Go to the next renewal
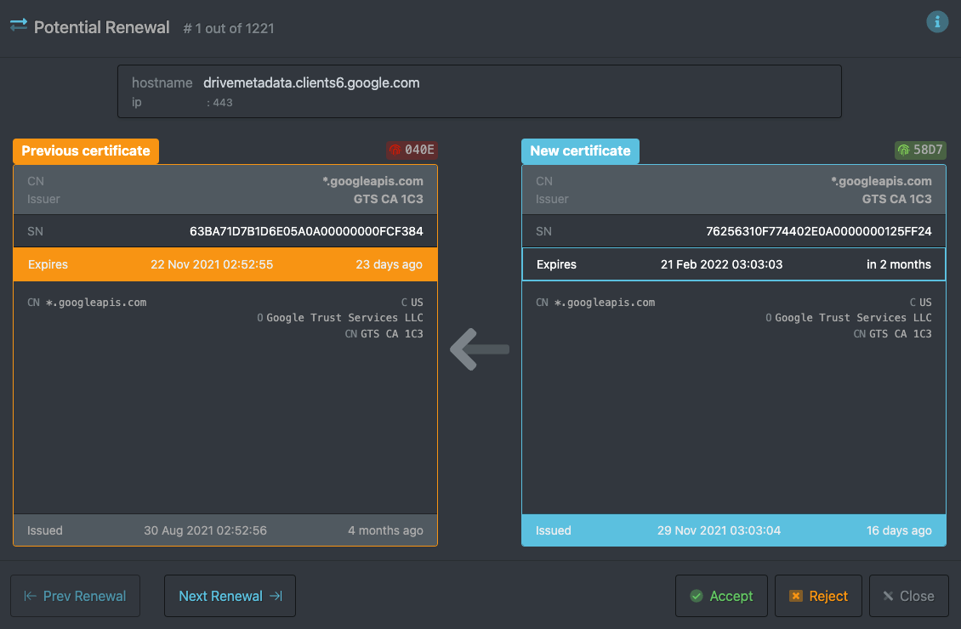 point(230,596)
